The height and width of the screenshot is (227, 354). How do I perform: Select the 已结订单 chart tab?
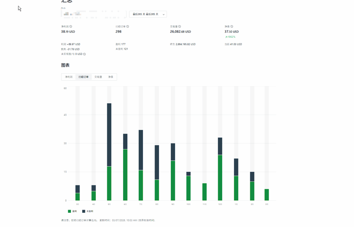click(x=83, y=77)
